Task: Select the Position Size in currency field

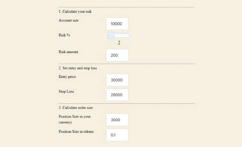Action: coord(117,120)
